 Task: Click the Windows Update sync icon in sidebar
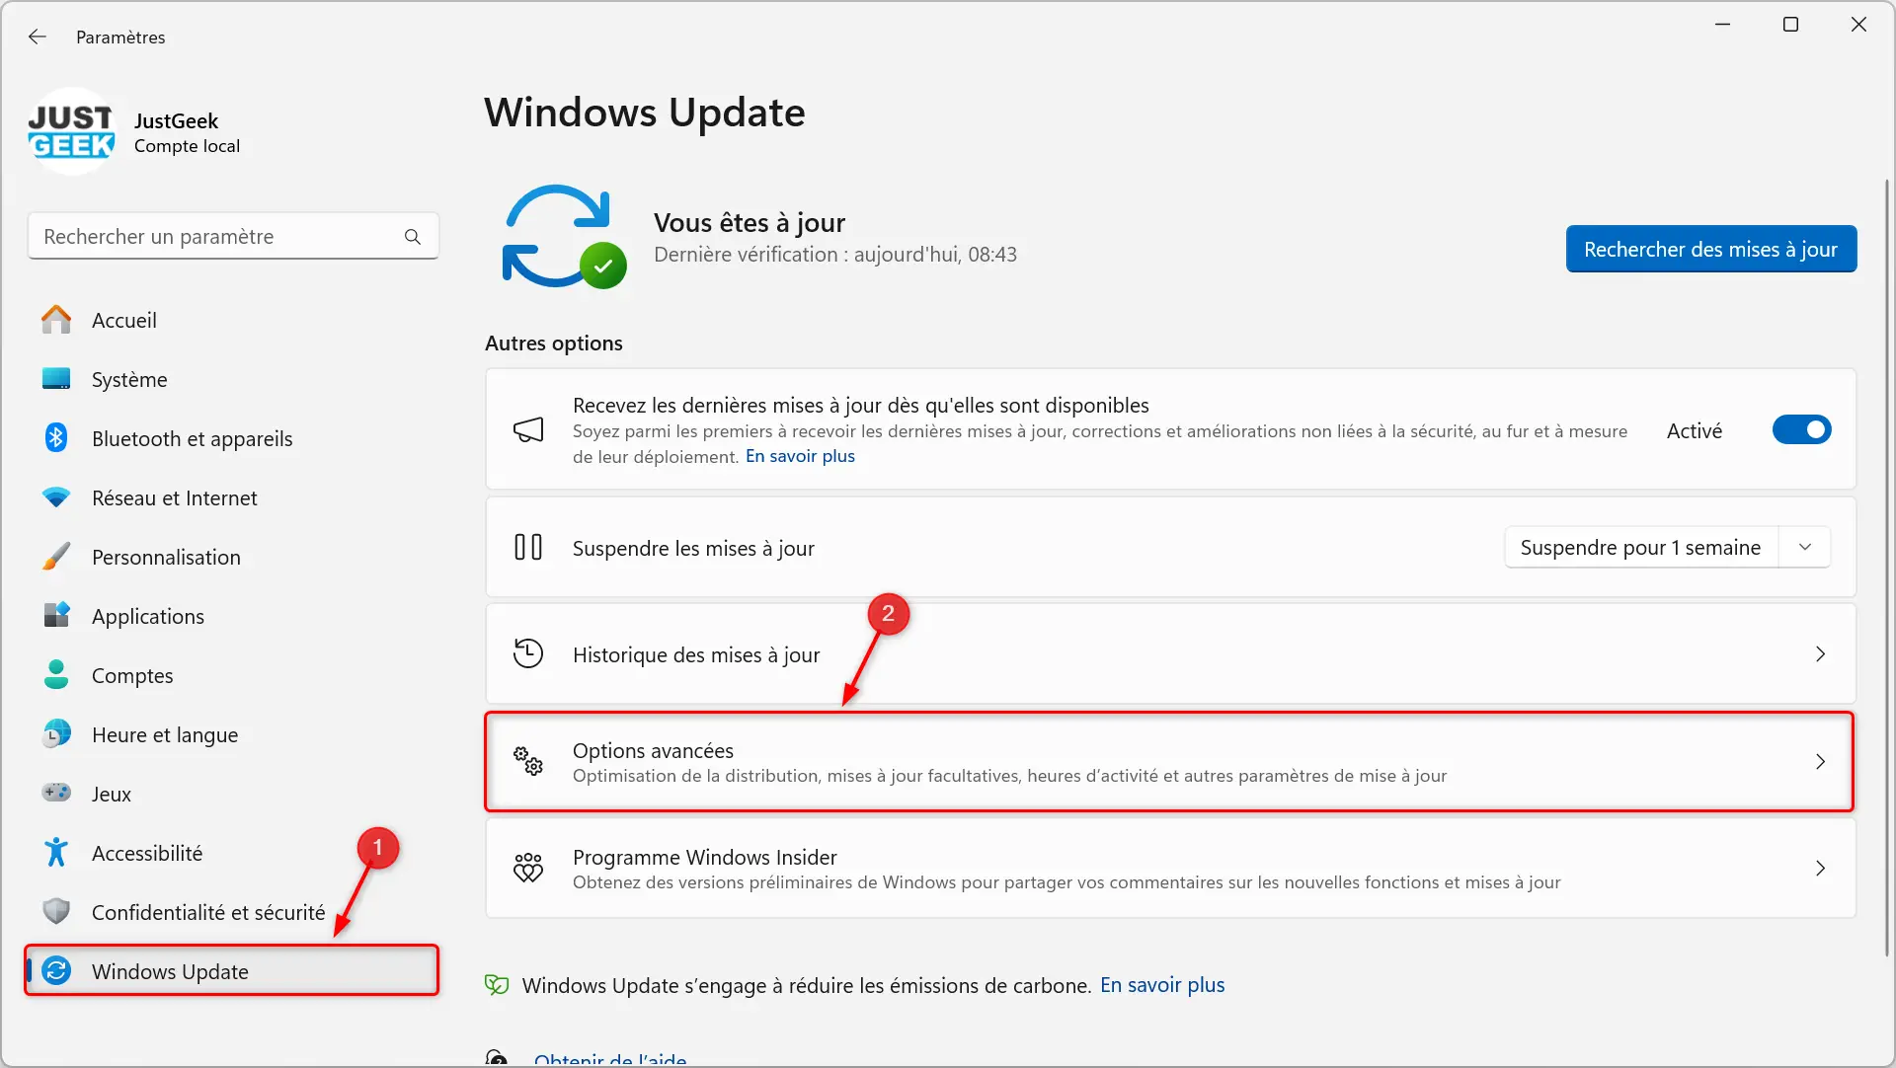[x=56, y=971]
